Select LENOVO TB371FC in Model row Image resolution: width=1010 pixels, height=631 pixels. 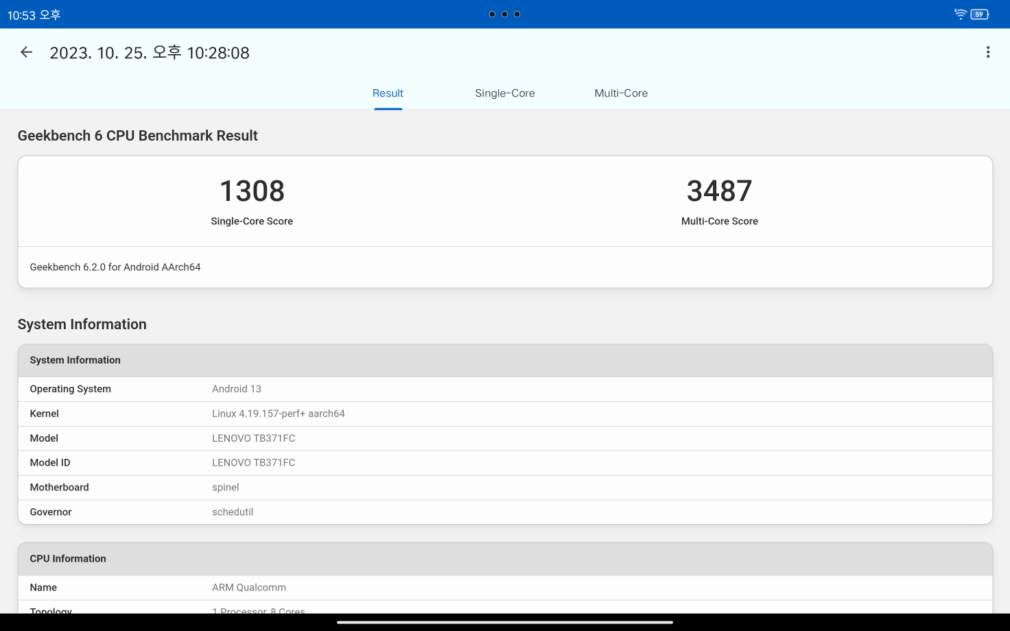(x=254, y=438)
